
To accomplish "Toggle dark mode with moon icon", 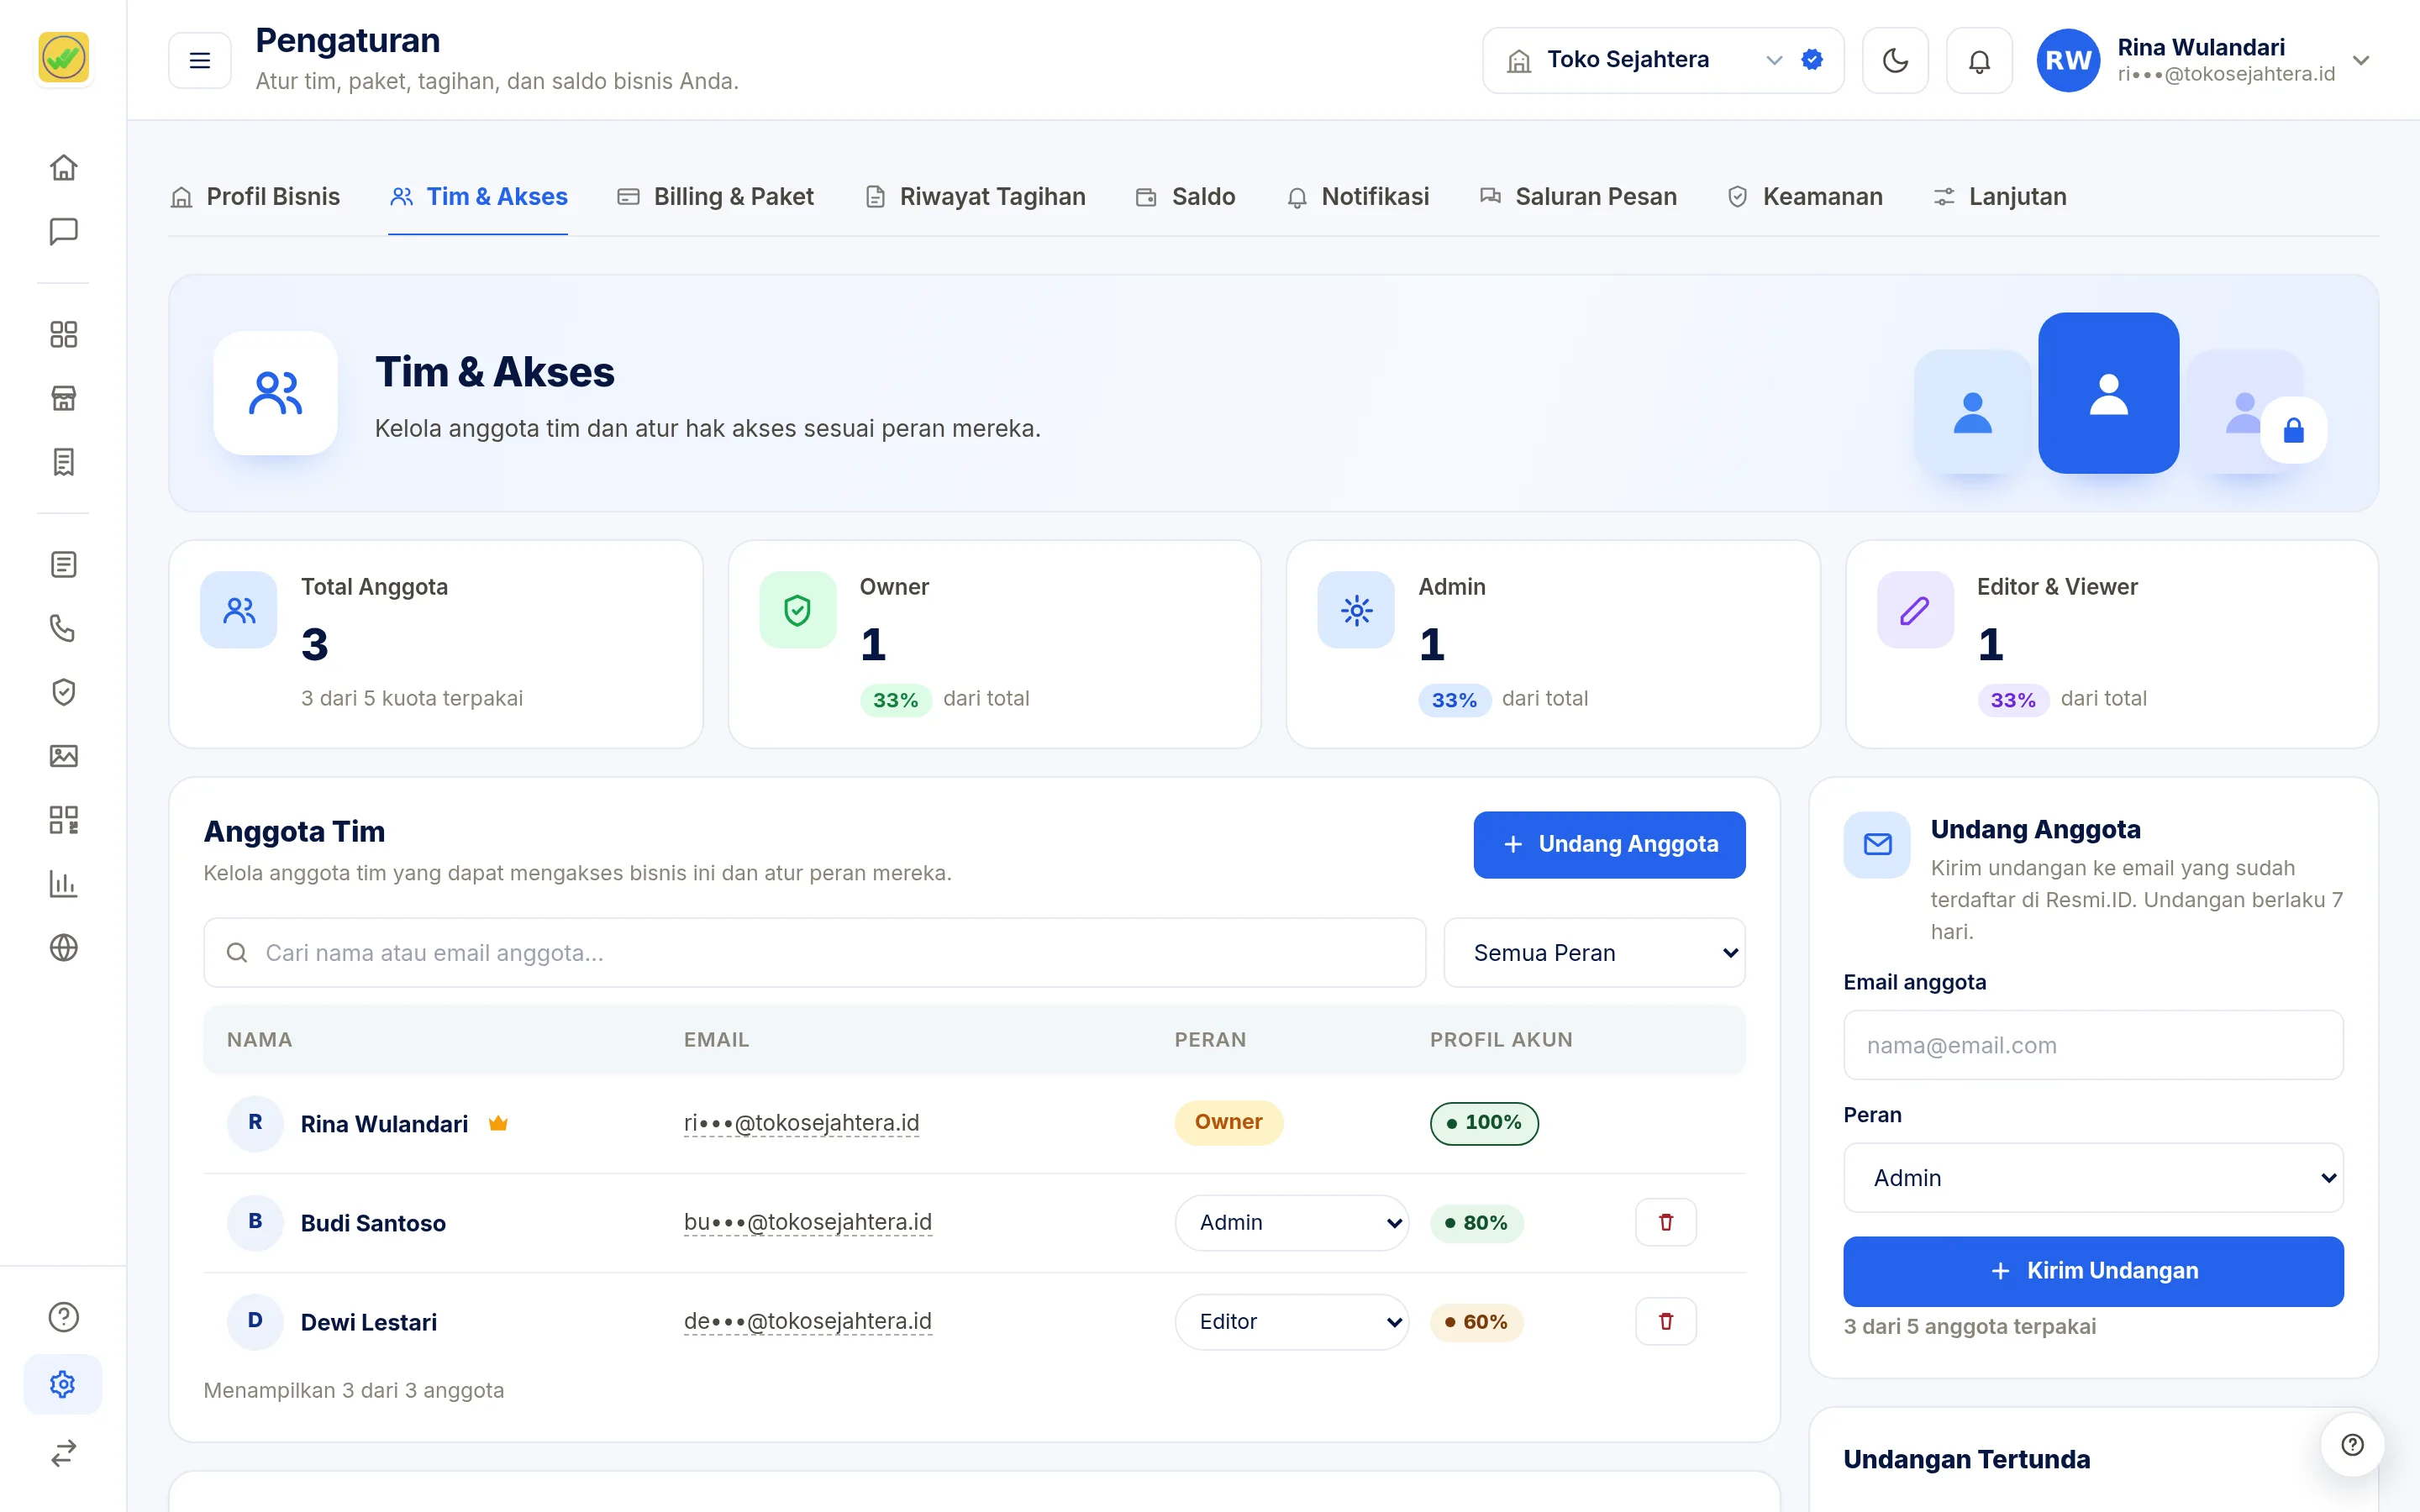I will coord(1895,61).
